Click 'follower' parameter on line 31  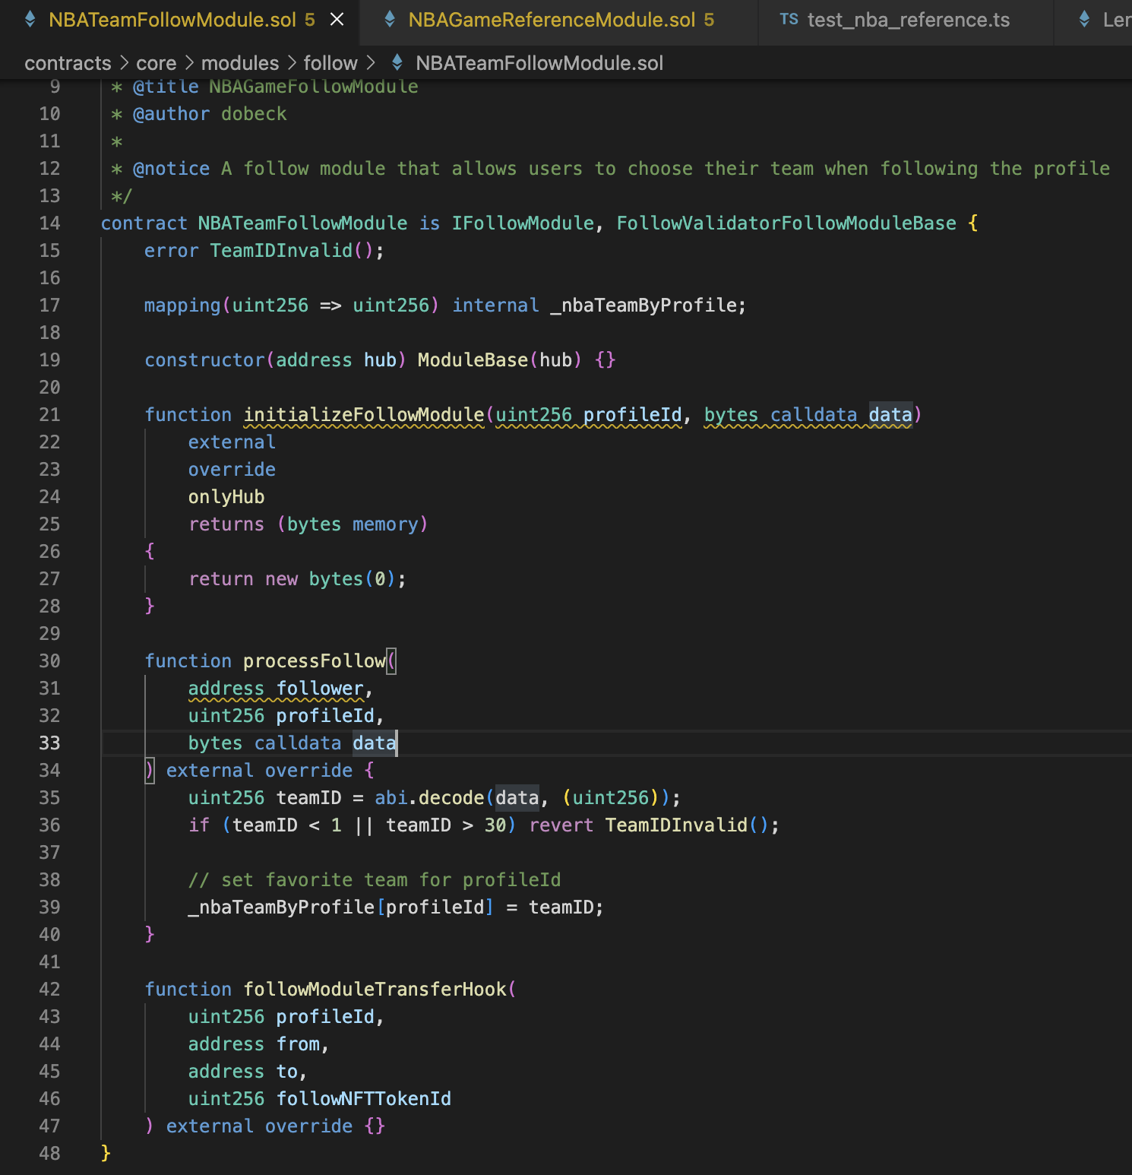click(x=320, y=689)
